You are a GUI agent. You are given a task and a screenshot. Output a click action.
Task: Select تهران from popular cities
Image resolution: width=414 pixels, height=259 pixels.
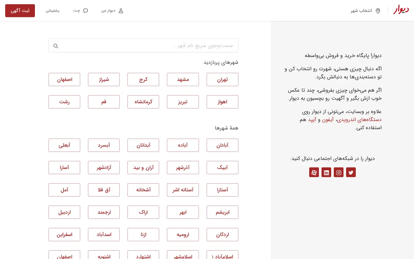point(223,79)
